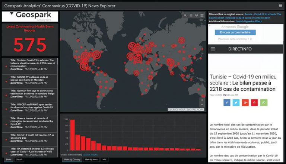Viewport: 286px width, 164px height.
Task: Click the Envoyer un commentaire button
Action: [x=235, y=32]
